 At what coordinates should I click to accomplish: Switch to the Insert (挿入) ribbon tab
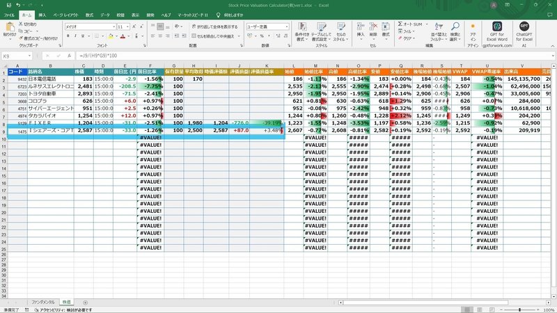(42, 15)
